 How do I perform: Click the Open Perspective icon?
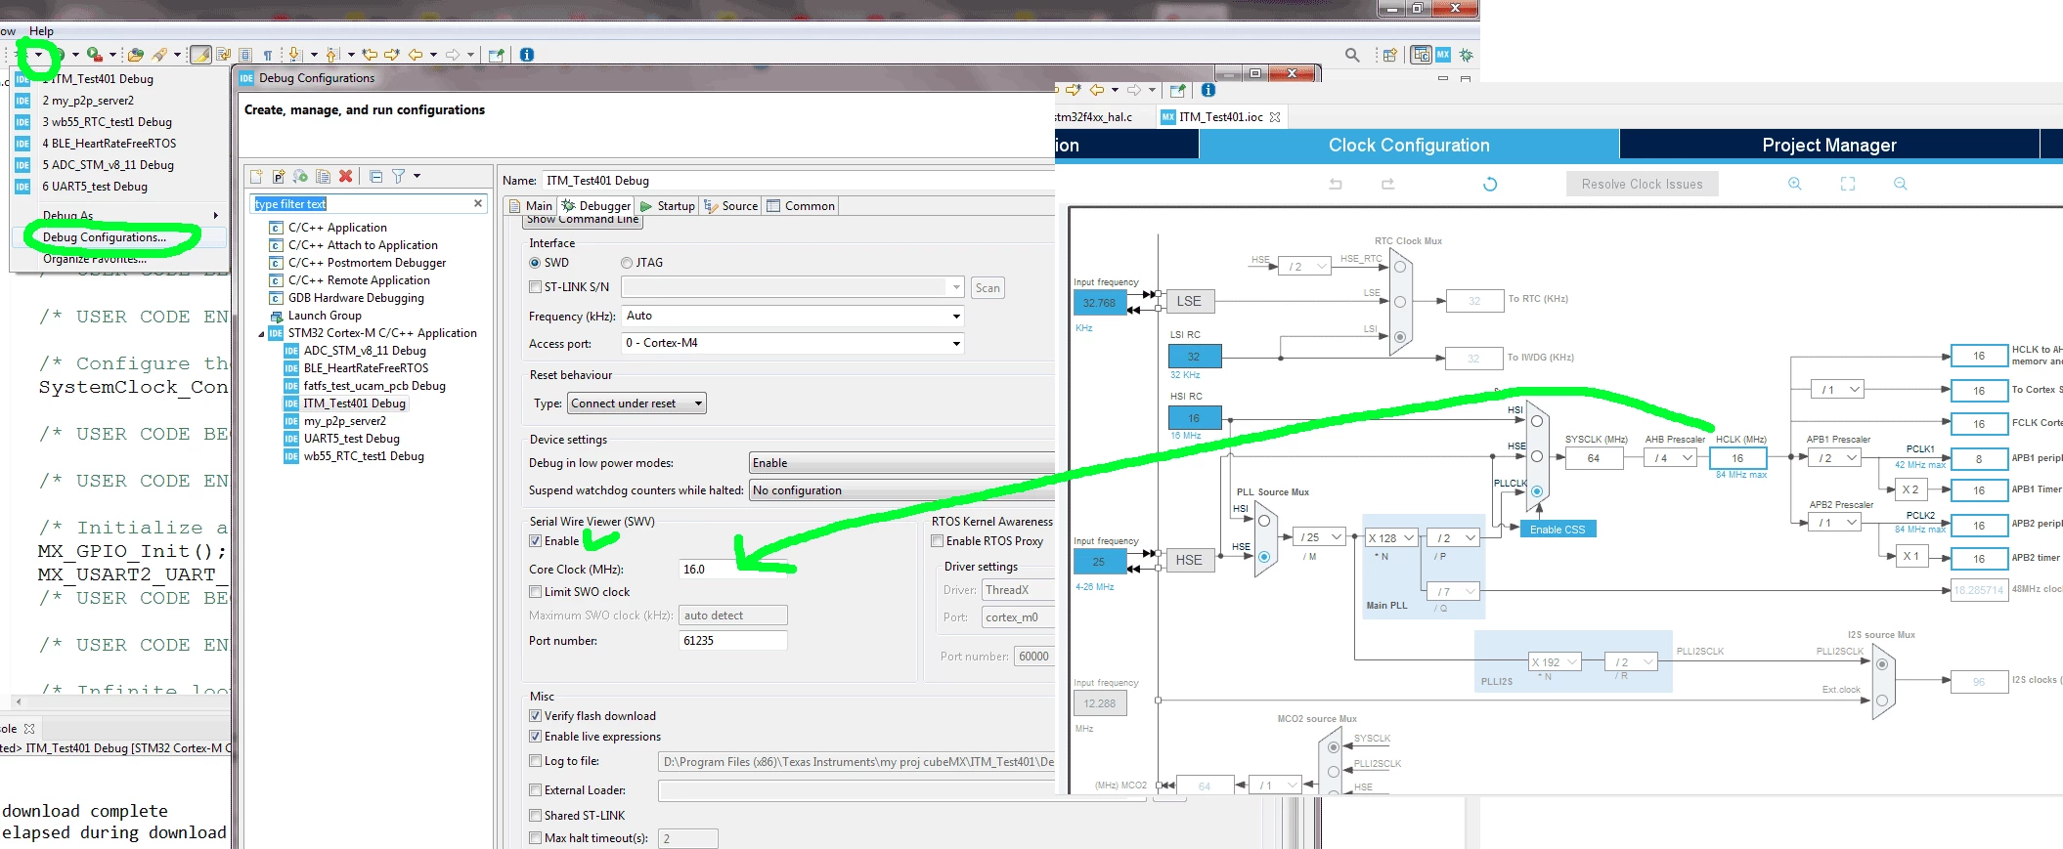pyautogui.click(x=1389, y=55)
